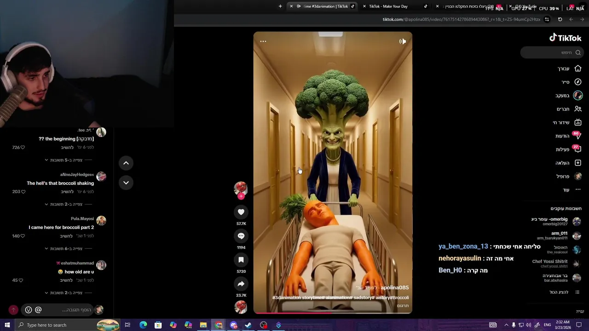
Task: Open the Following page (במעקב)
Action: point(569,95)
